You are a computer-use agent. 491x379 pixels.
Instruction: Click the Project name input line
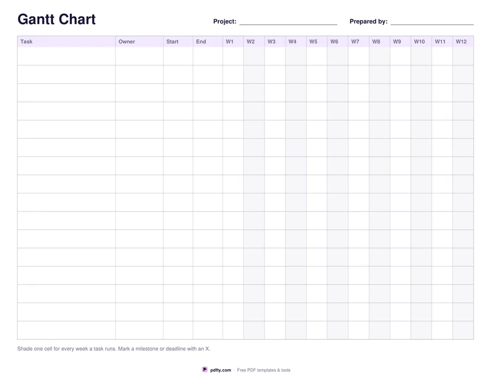coord(288,22)
